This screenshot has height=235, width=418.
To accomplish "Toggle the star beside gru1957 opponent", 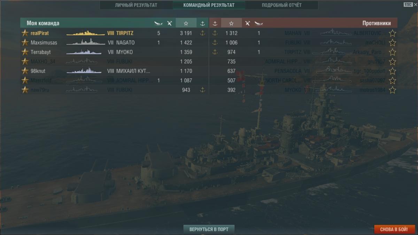I will click(x=393, y=62).
